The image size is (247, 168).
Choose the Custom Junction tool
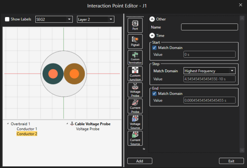135,74
